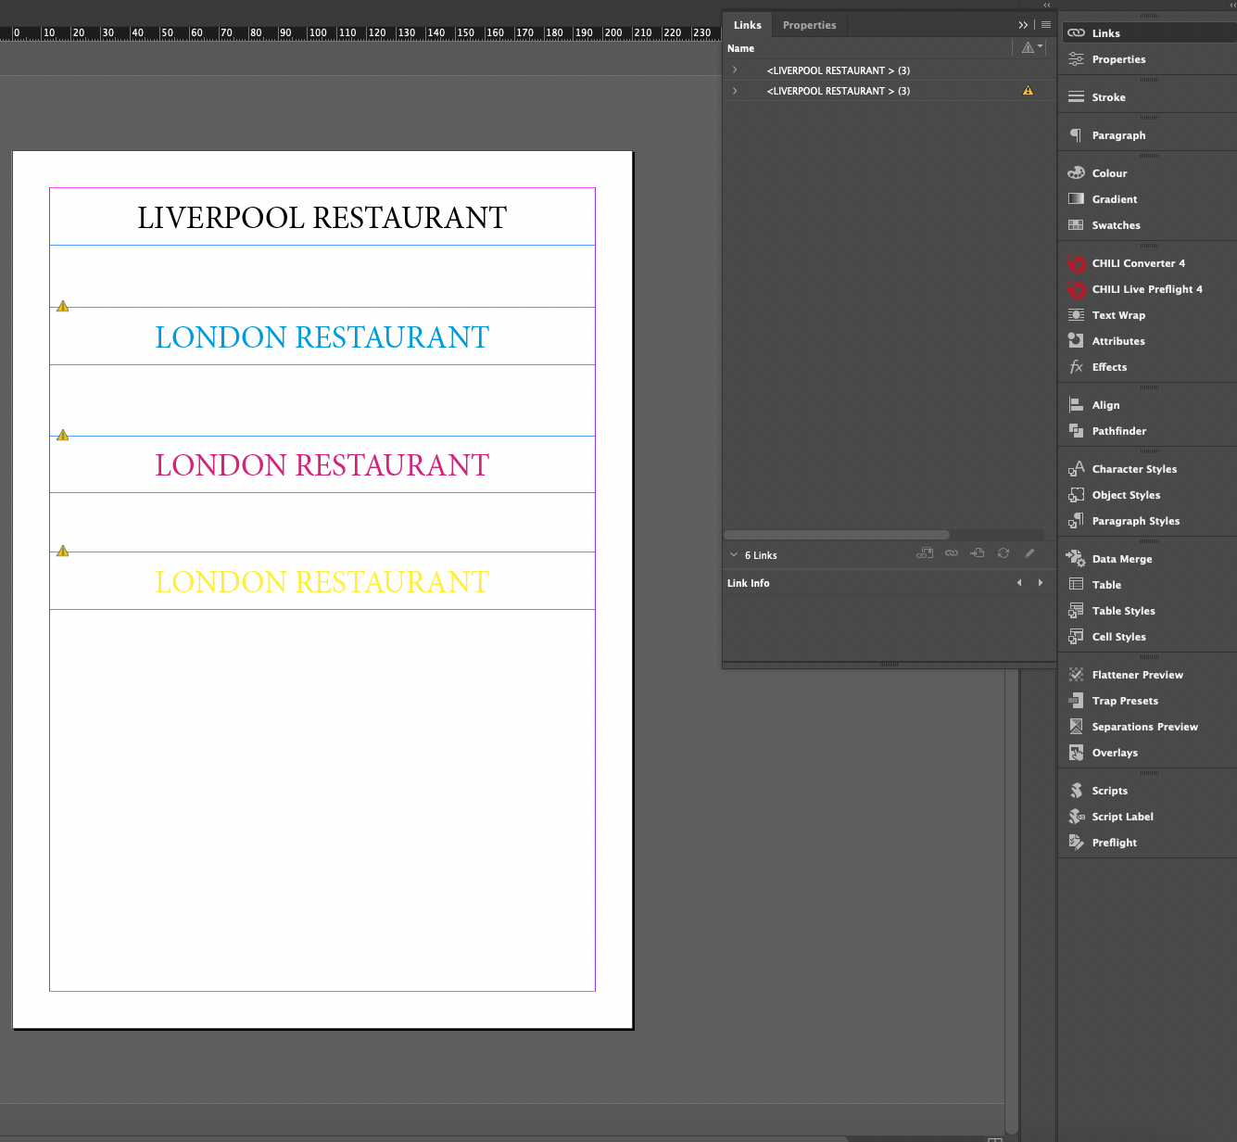This screenshot has height=1142, width=1237.
Task: Show next item in Link Info
Action: click(1040, 582)
